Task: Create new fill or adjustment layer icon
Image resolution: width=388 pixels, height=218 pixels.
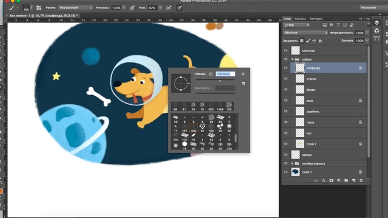Action: [339, 180]
